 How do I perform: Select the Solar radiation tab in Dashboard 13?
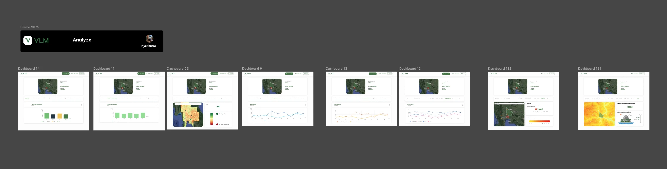pyautogui.click(x=366, y=98)
